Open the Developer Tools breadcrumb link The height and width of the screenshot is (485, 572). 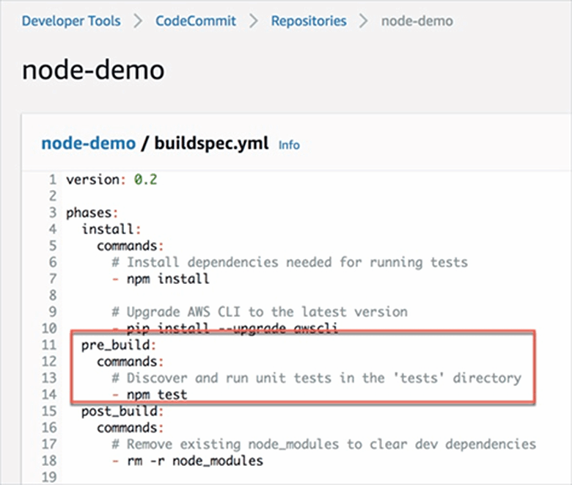[71, 21]
